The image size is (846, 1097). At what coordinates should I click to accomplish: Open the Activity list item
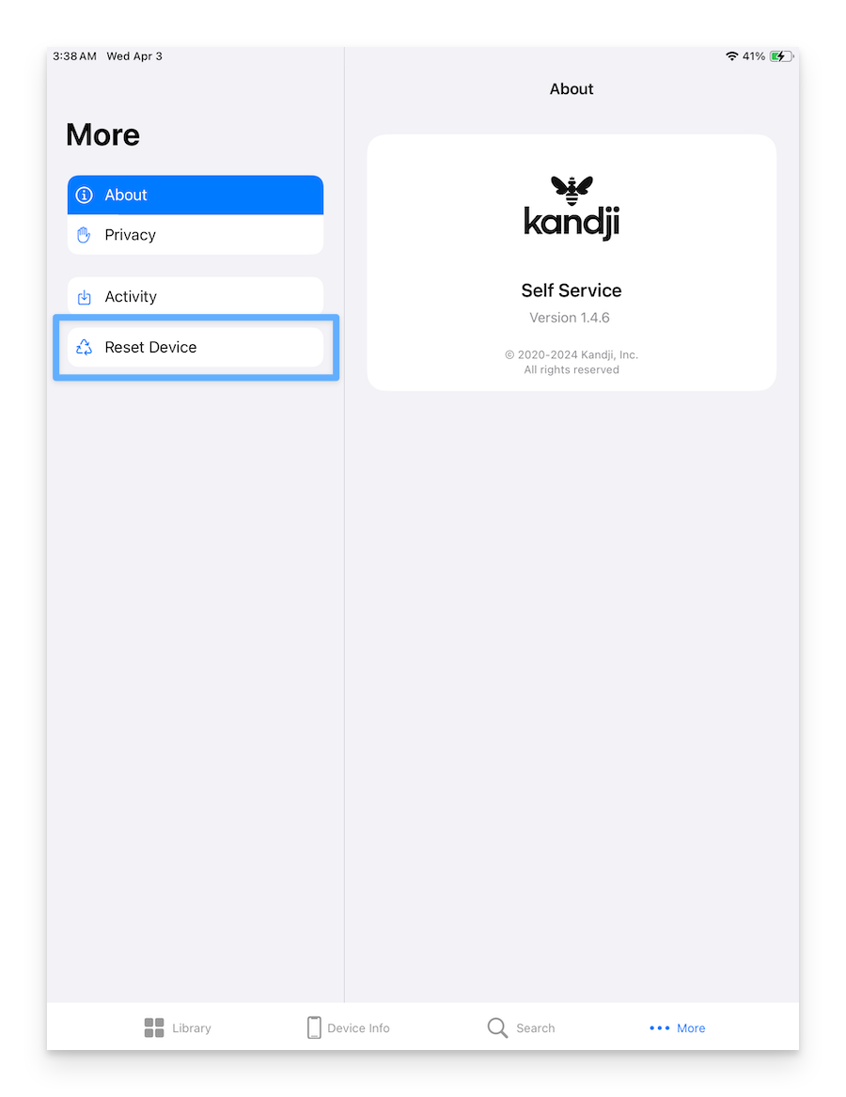tap(196, 297)
